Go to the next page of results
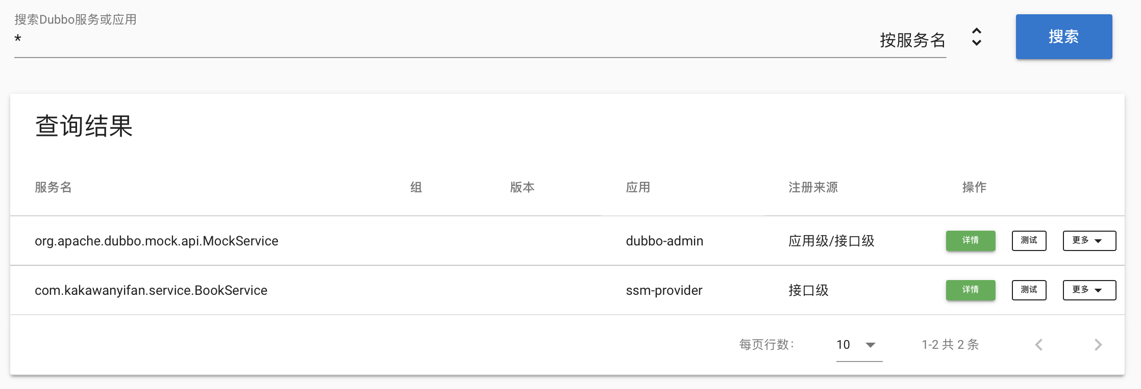This screenshot has height=389, width=1141. 1098,345
